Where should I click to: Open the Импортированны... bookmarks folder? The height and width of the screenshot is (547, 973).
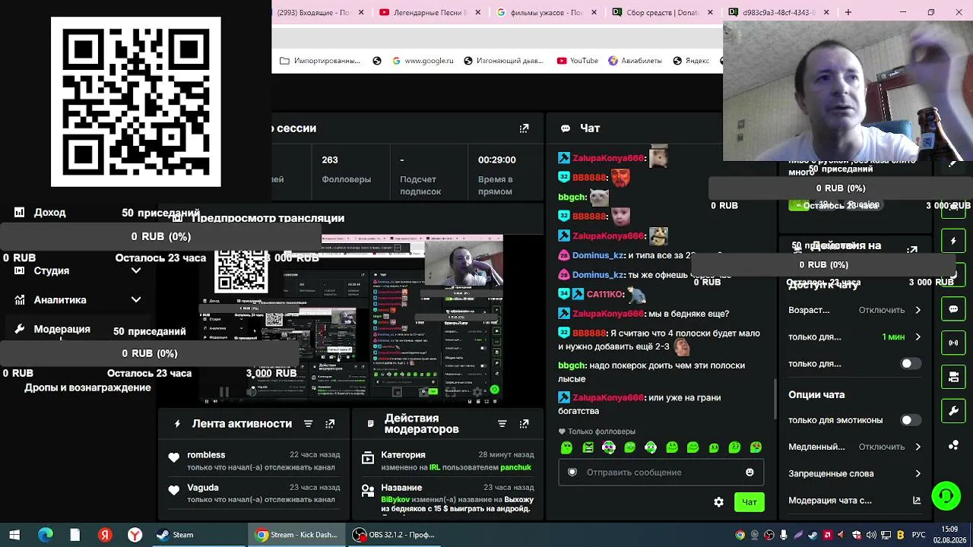[x=320, y=61]
